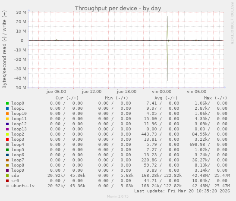Select the loop4 device label
The height and width of the screenshot is (201, 236).
[x=18, y=145]
